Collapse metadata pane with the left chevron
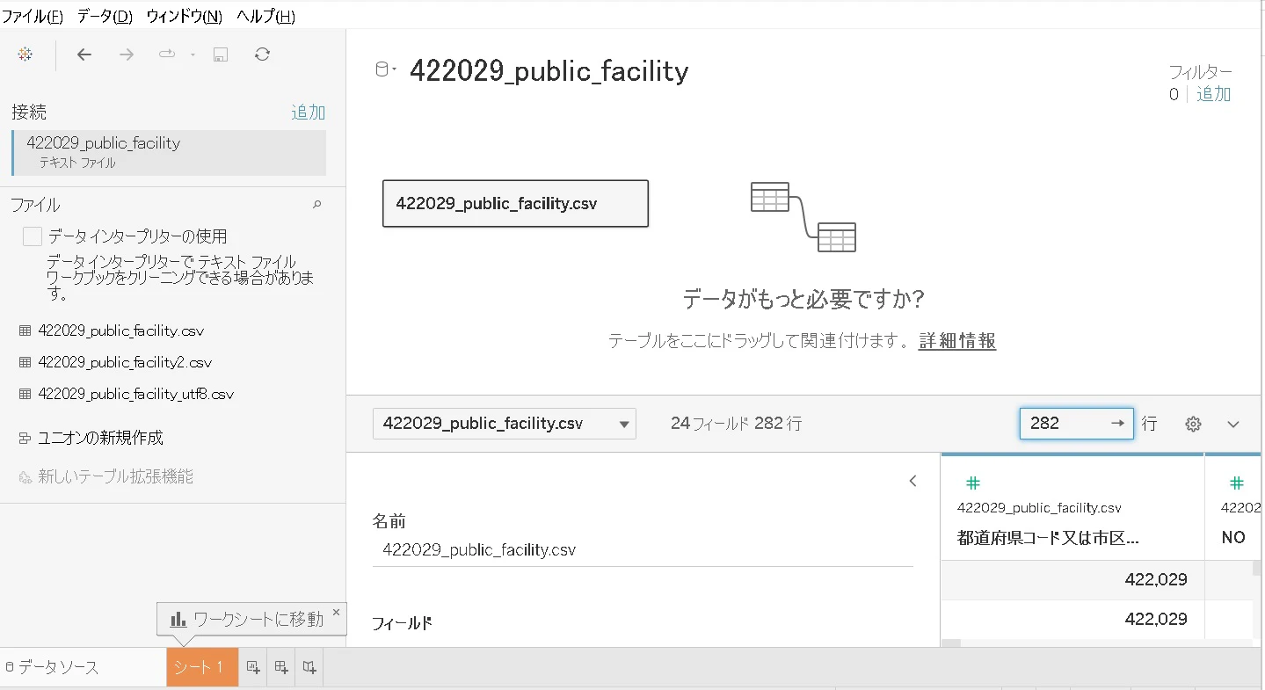 [912, 481]
